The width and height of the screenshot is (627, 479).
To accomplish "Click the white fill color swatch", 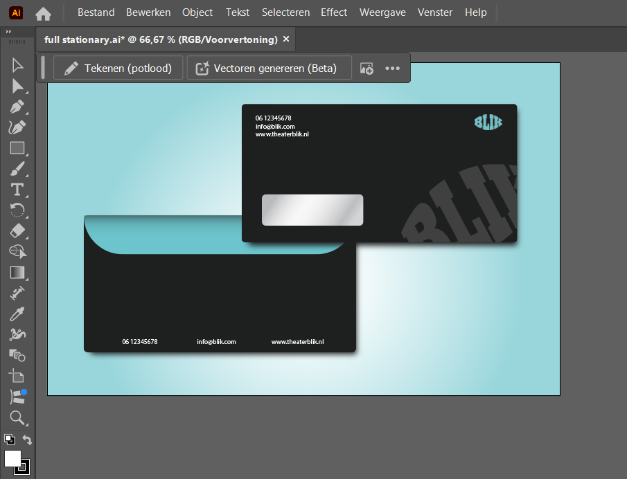I will click(x=12, y=458).
